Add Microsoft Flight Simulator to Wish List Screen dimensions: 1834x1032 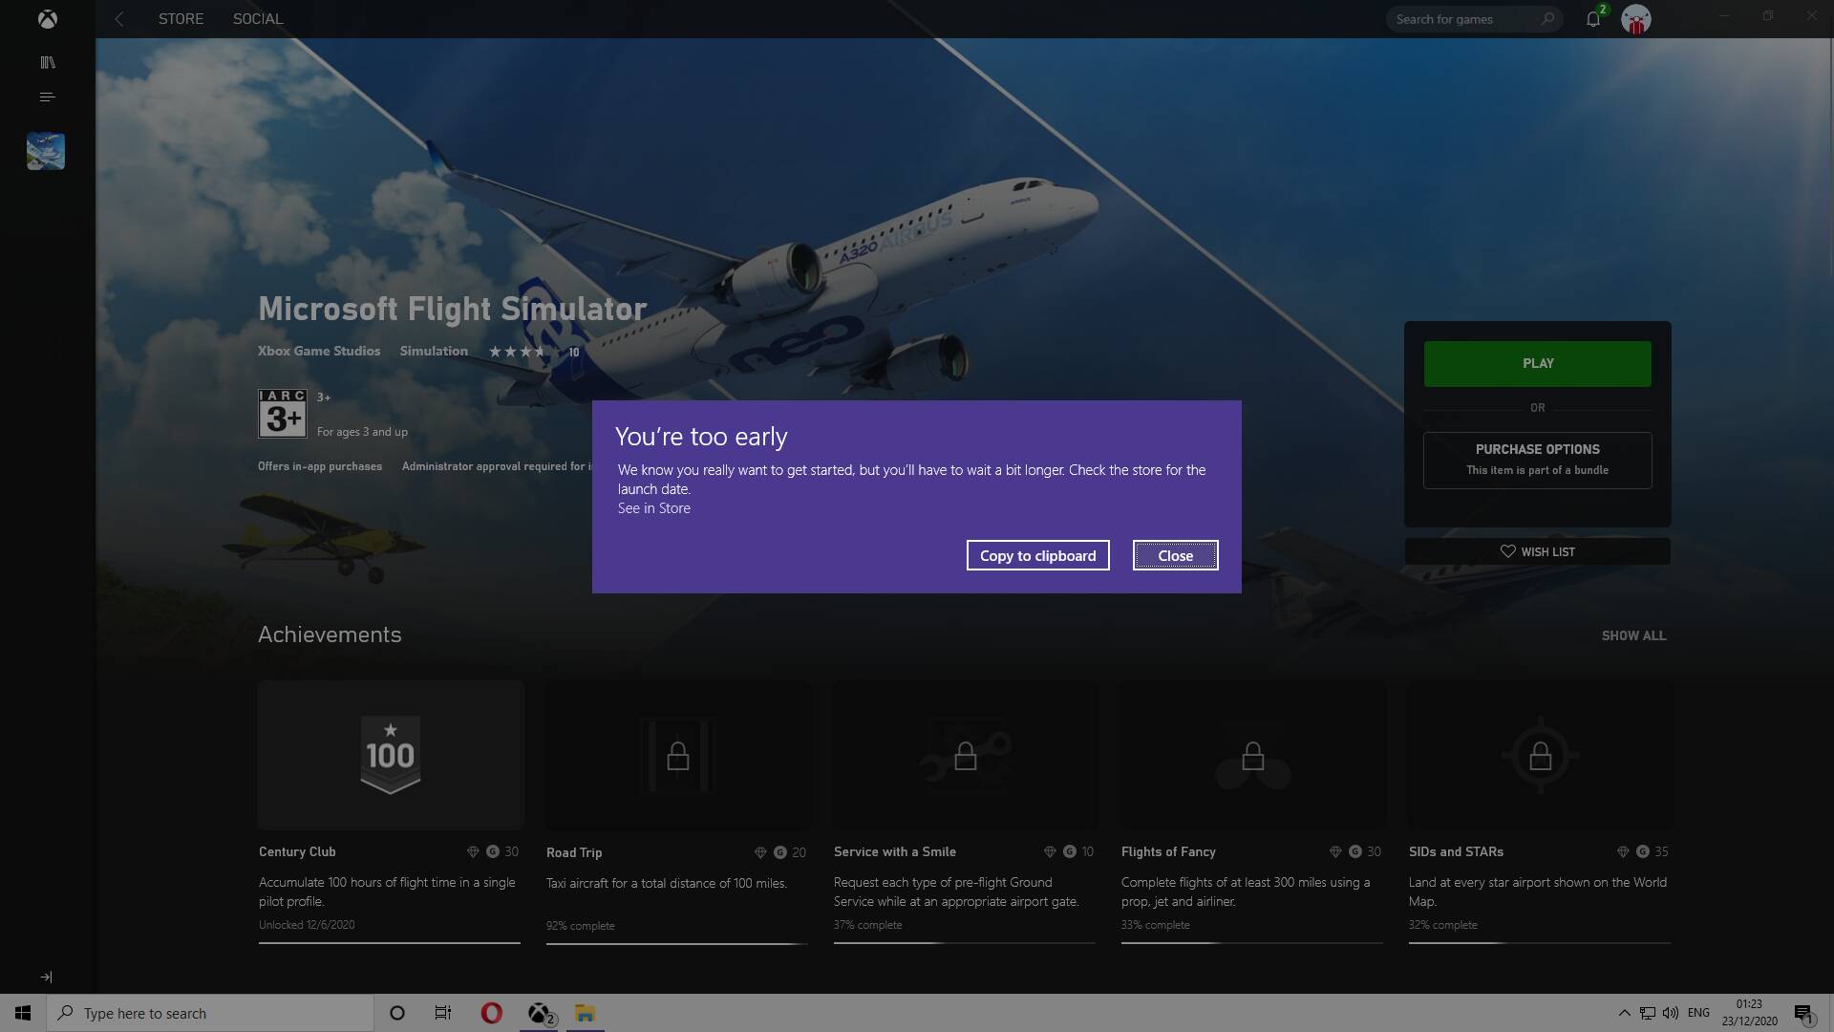pos(1537,552)
